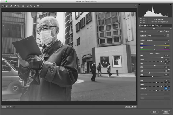Click the 去除薄雾 dehaze value field

(x=166, y=89)
